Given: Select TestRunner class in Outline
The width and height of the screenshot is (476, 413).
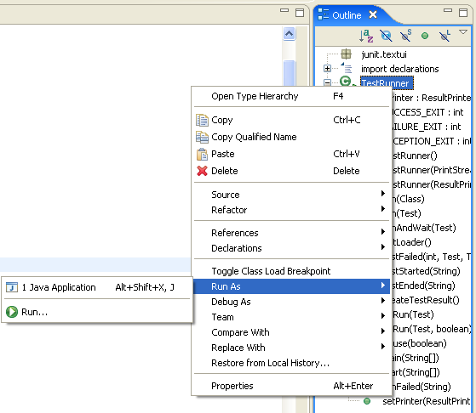Looking at the screenshot, I should click(387, 83).
